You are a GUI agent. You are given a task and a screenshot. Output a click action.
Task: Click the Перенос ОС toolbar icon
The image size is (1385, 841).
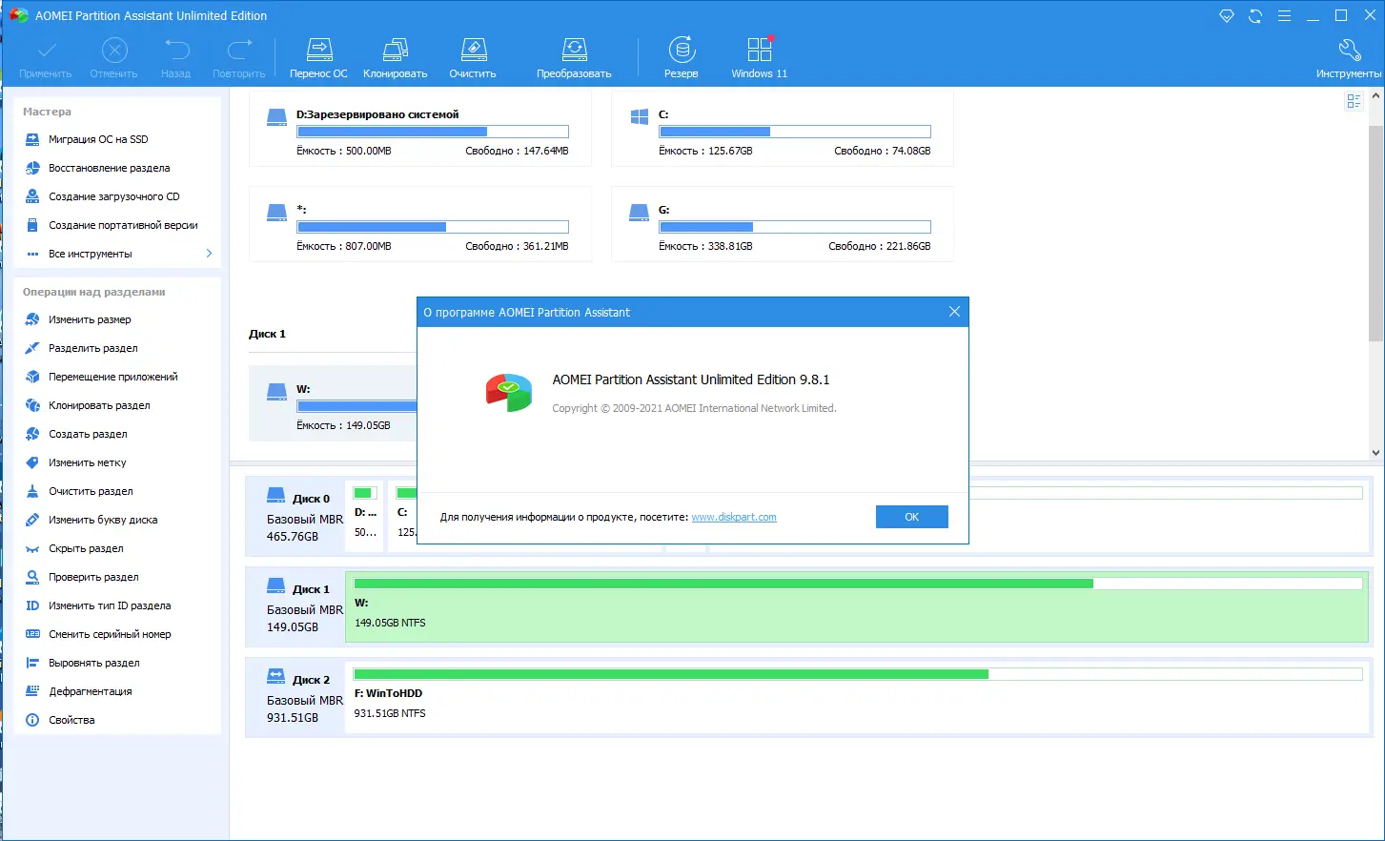[x=318, y=58]
